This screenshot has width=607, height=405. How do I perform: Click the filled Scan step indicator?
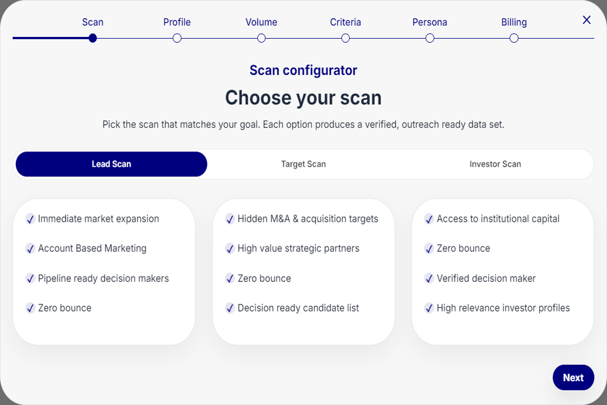pyautogui.click(x=93, y=39)
